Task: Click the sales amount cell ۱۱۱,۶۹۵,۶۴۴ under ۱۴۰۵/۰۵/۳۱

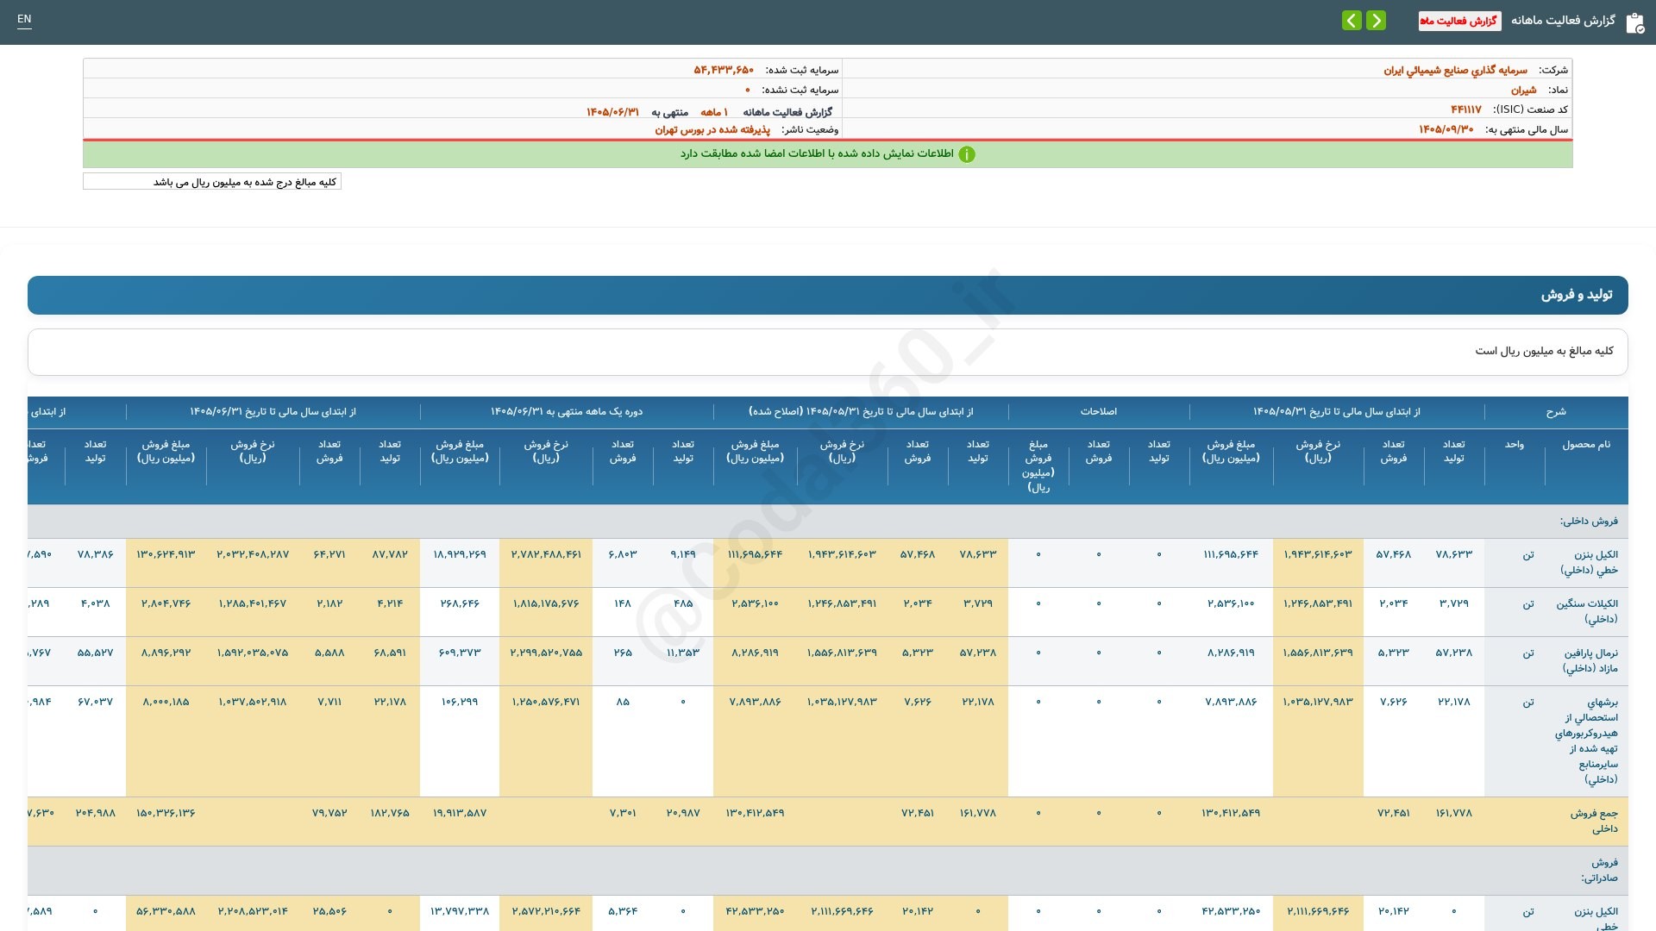Action: (x=1231, y=554)
